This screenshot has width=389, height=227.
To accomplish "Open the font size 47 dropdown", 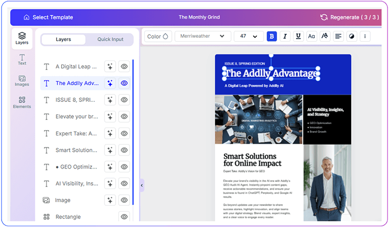I will [249, 36].
